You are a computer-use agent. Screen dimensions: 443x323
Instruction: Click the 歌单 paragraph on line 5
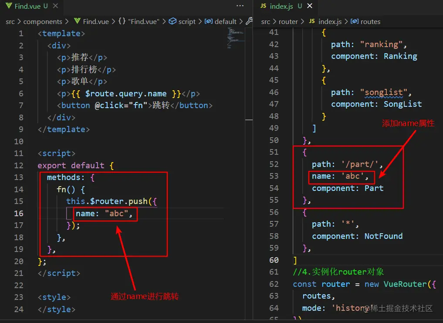pos(82,82)
